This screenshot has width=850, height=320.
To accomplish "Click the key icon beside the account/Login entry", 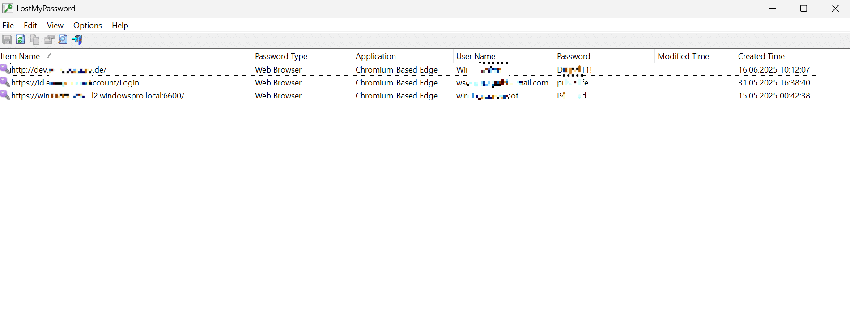I will coord(5,82).
